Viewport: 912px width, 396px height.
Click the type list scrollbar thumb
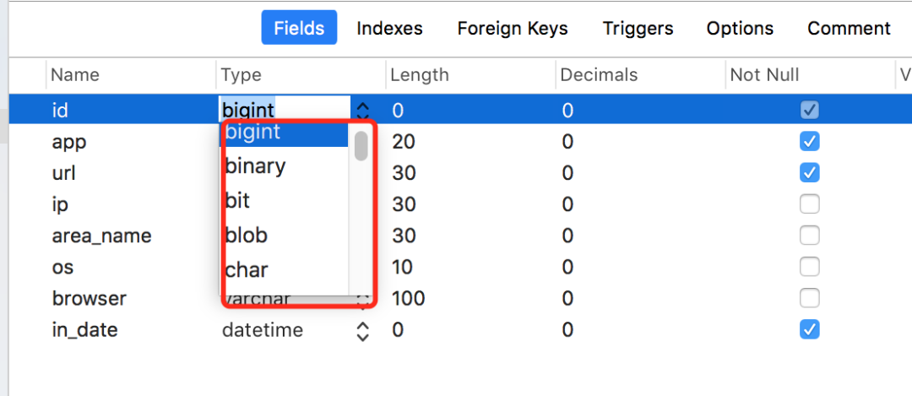tap(361, 145)
